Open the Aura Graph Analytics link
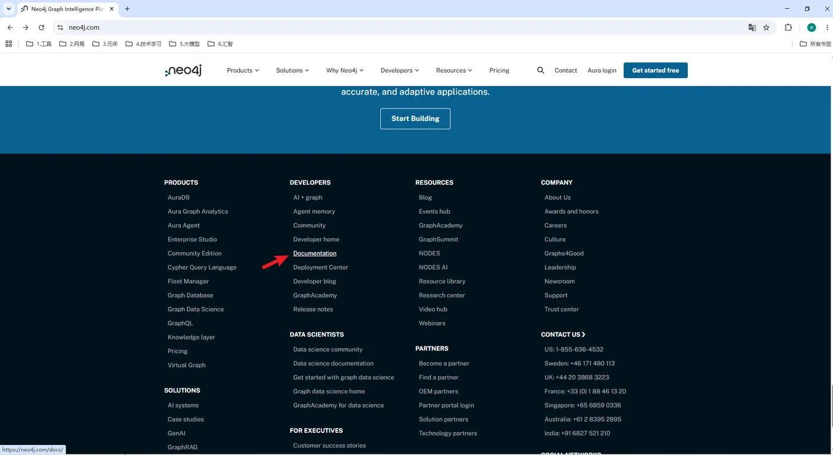The width and height of the screenshot is (833, 455). tap(198, 211)
